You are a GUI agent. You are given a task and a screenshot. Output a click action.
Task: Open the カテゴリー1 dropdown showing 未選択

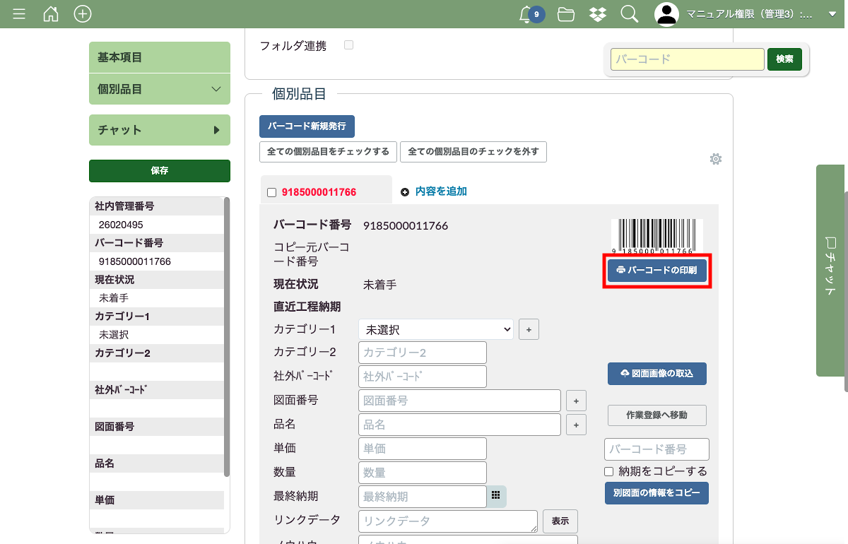(435, 329)
